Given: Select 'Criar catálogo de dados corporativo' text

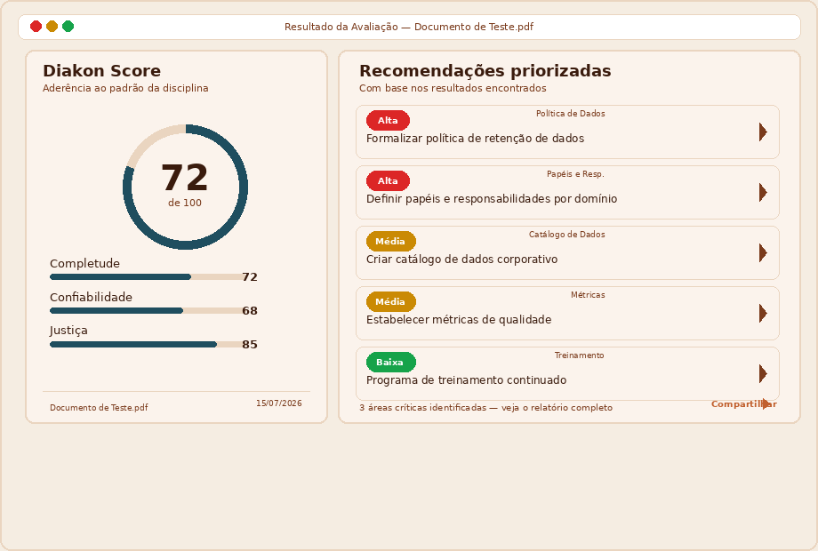Looking at the screenshot, I should click(x=461, y=260).
